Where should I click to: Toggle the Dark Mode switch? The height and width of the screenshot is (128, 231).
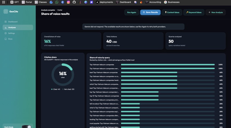(27, 127)
